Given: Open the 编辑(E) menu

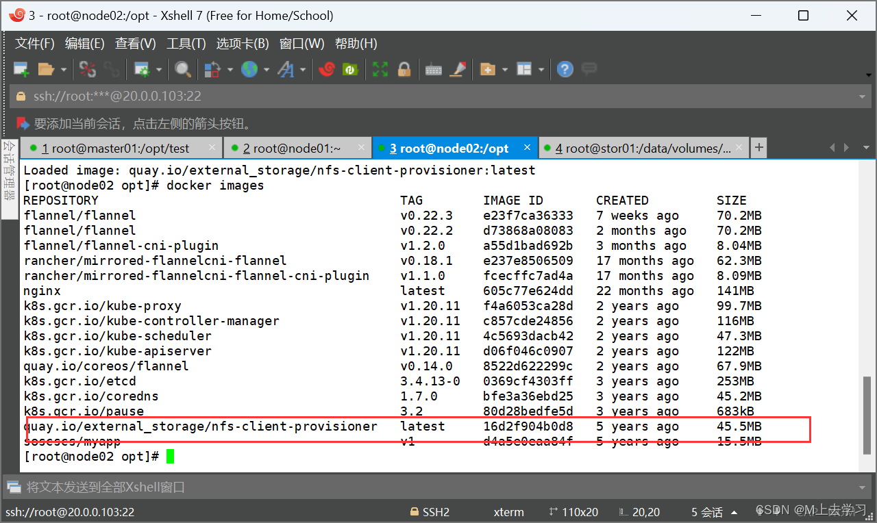Looking at the screenshot, I should (84, 44).
